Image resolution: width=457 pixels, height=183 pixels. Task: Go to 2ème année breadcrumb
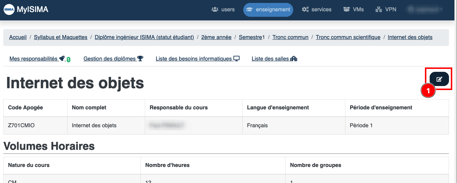pyautogui.click(x=216, y=37)
